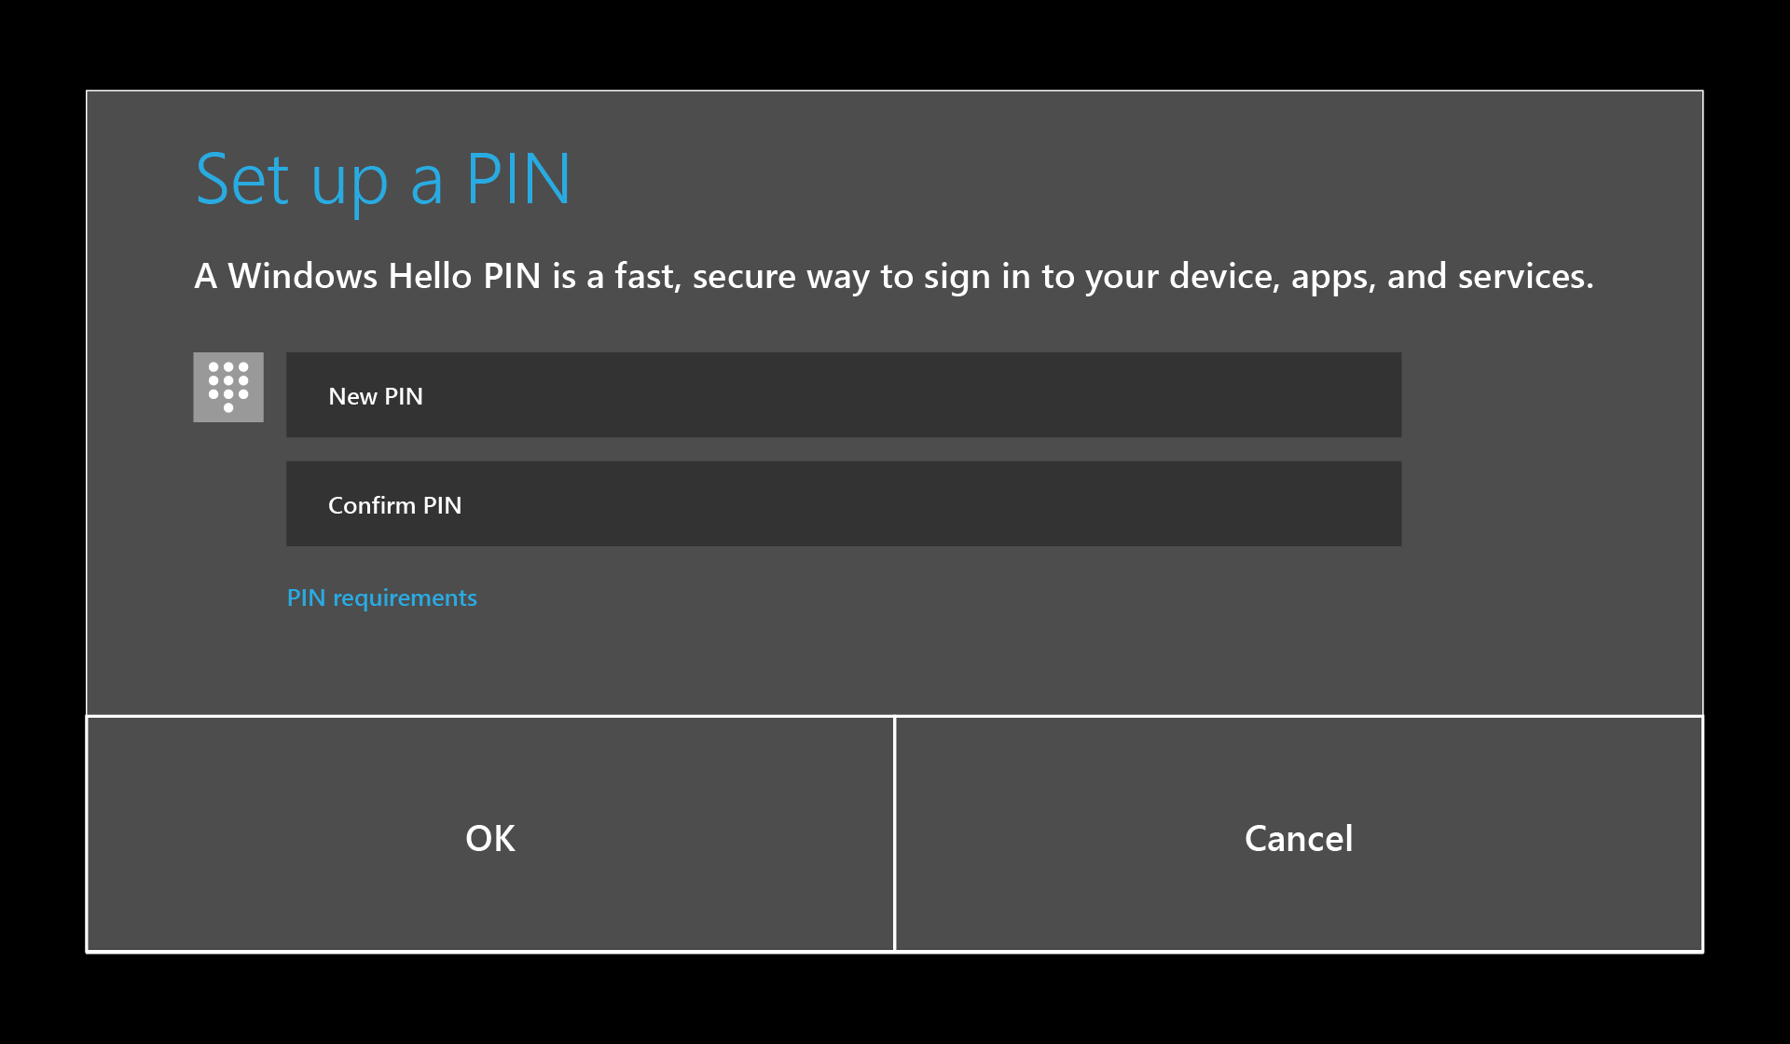Image resolution: width=1790 pixels, height=1044 pixels.
Task: Click the Set up a PIN heading
Action: click(x=382, y=180)
